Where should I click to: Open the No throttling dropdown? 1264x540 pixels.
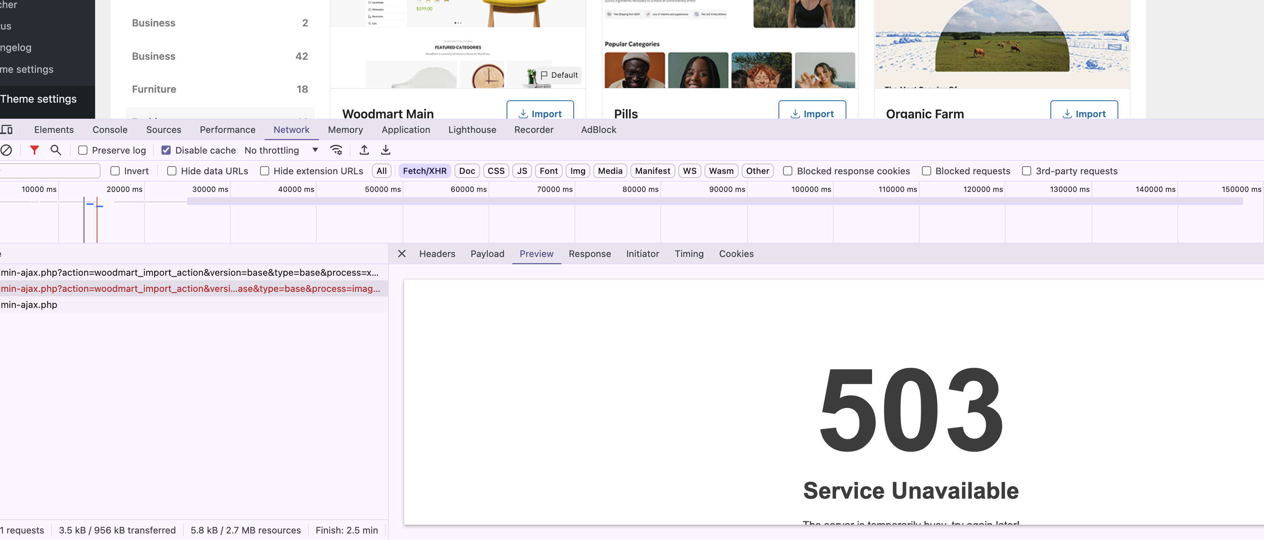[281, 151]
